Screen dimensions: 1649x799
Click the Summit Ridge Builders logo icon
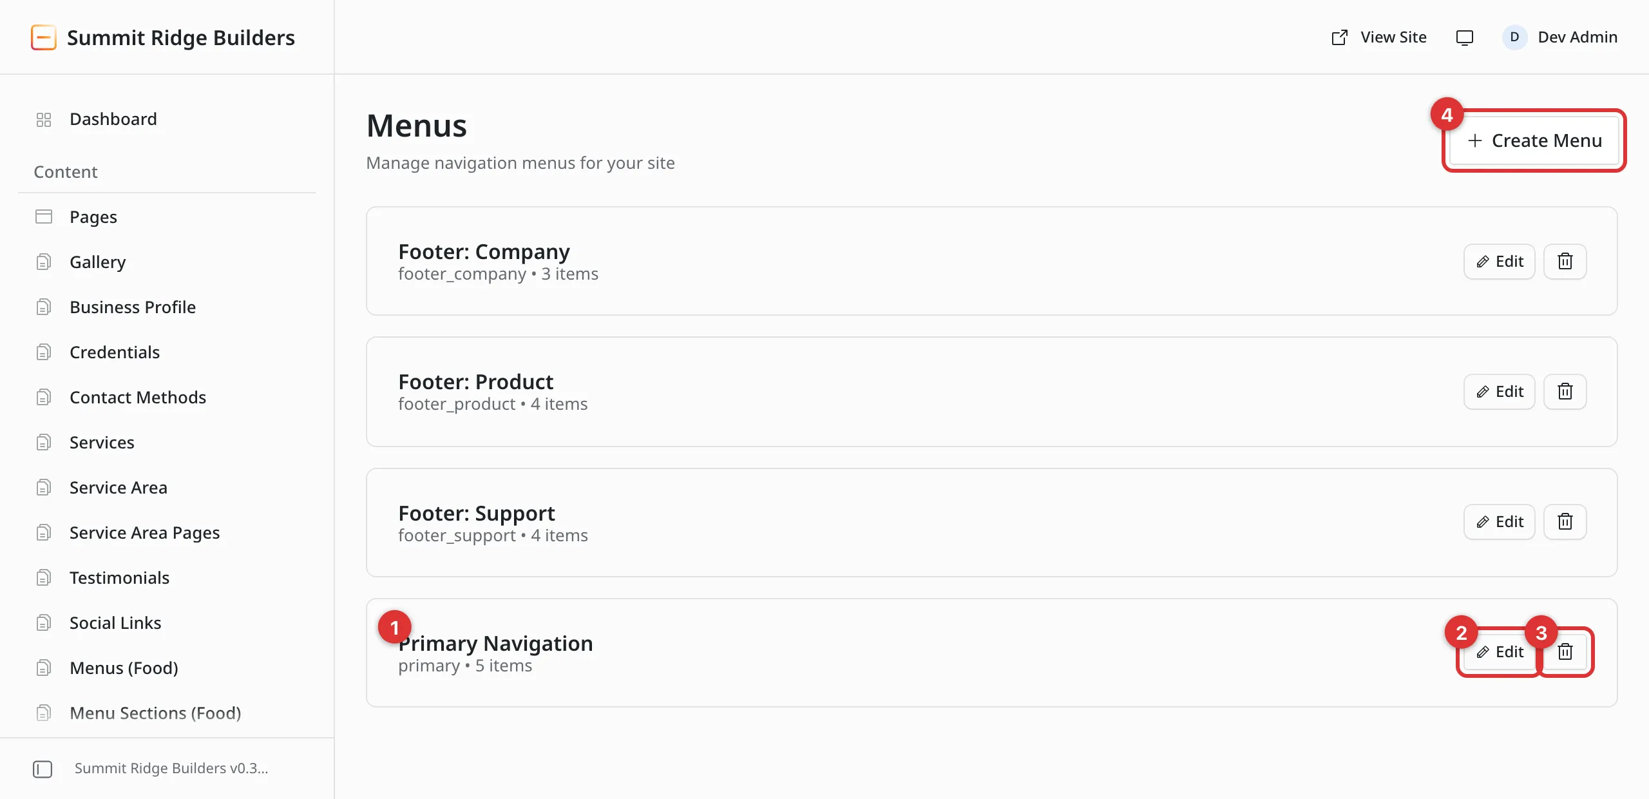[44, 37]
